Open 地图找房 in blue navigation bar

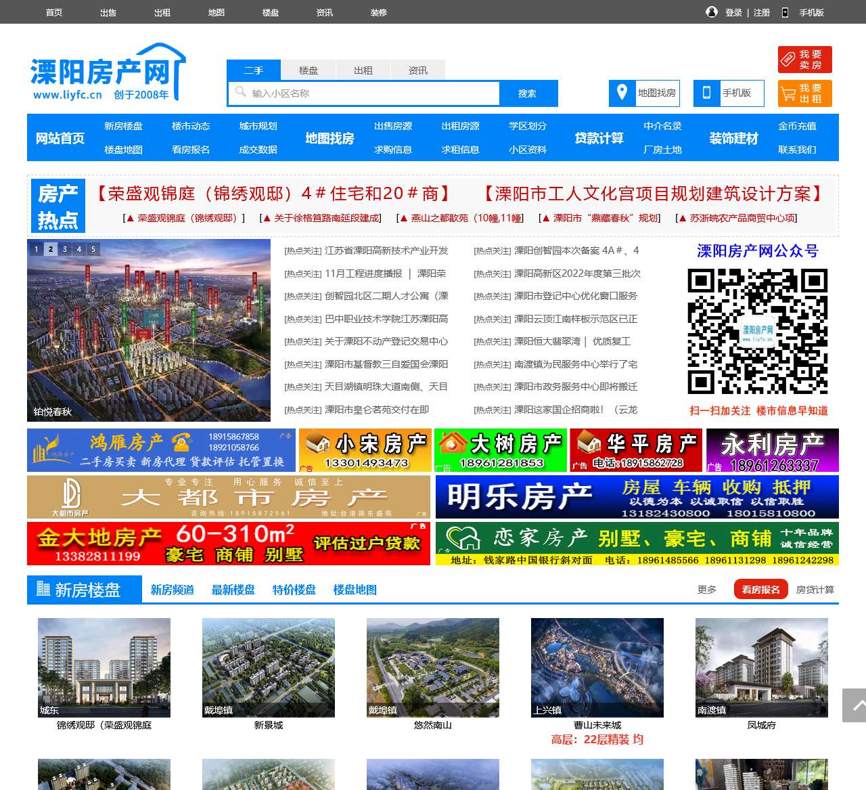click(x=329, y=138)
